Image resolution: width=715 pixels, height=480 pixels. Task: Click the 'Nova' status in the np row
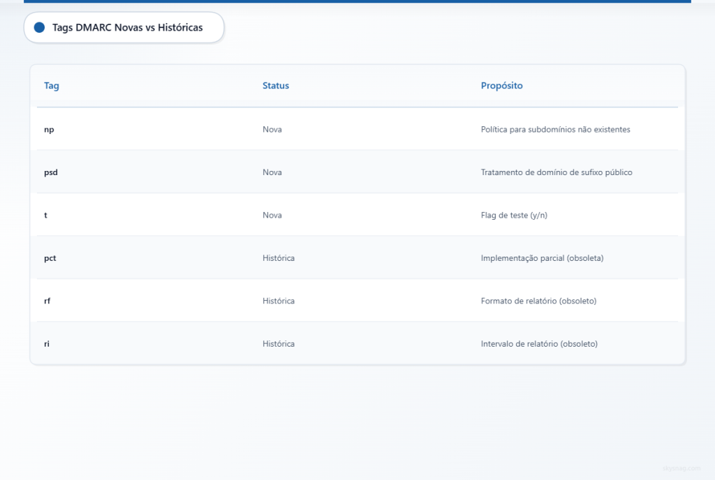[272, 130]
